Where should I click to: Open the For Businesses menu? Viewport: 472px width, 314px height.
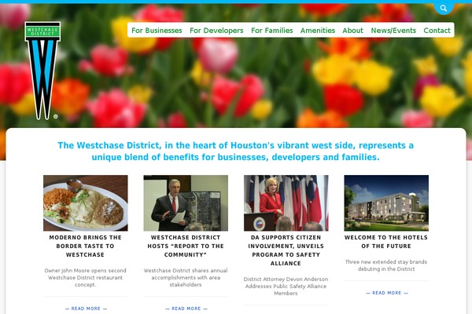click(x=157, y=31)
